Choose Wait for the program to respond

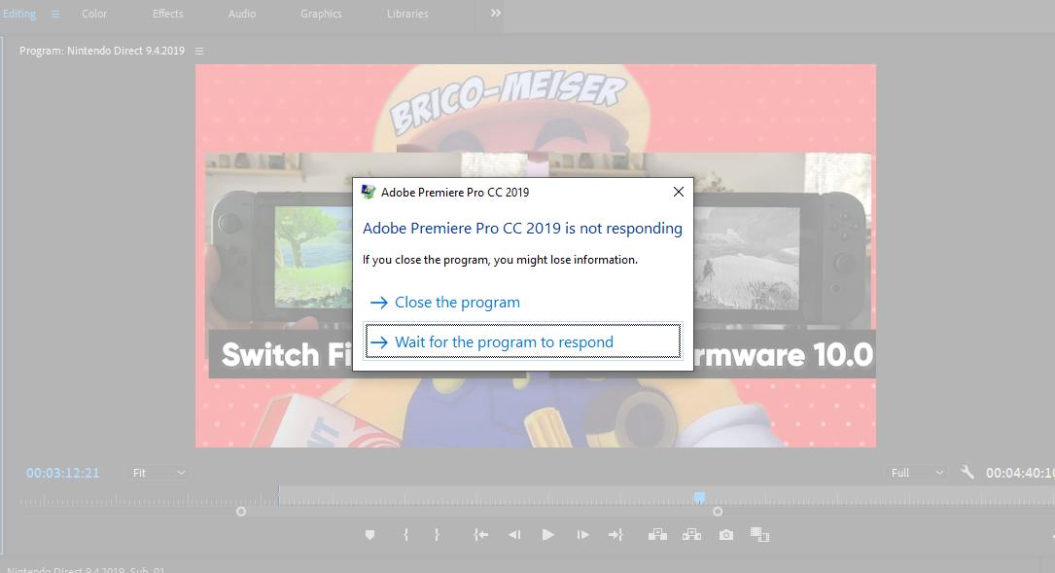(523, 342)
